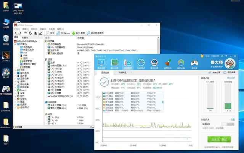Screen dimensions: 244x153
Task: Switch to energy saving (节能降温) tab in Lu Dashi
Action: click(x=122, y=72)
